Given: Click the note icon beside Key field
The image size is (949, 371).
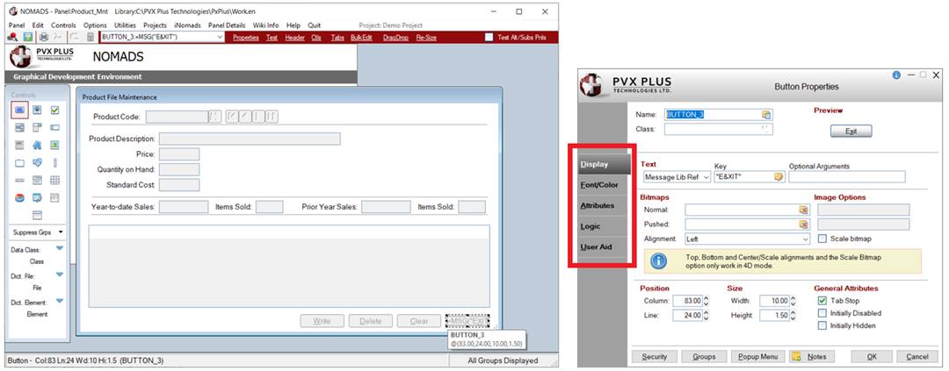Looking at the screenshot, I should 778,177.
